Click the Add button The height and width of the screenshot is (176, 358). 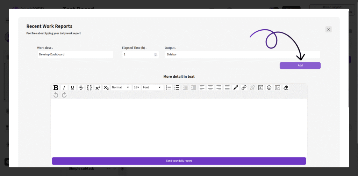tap(300, 66)
